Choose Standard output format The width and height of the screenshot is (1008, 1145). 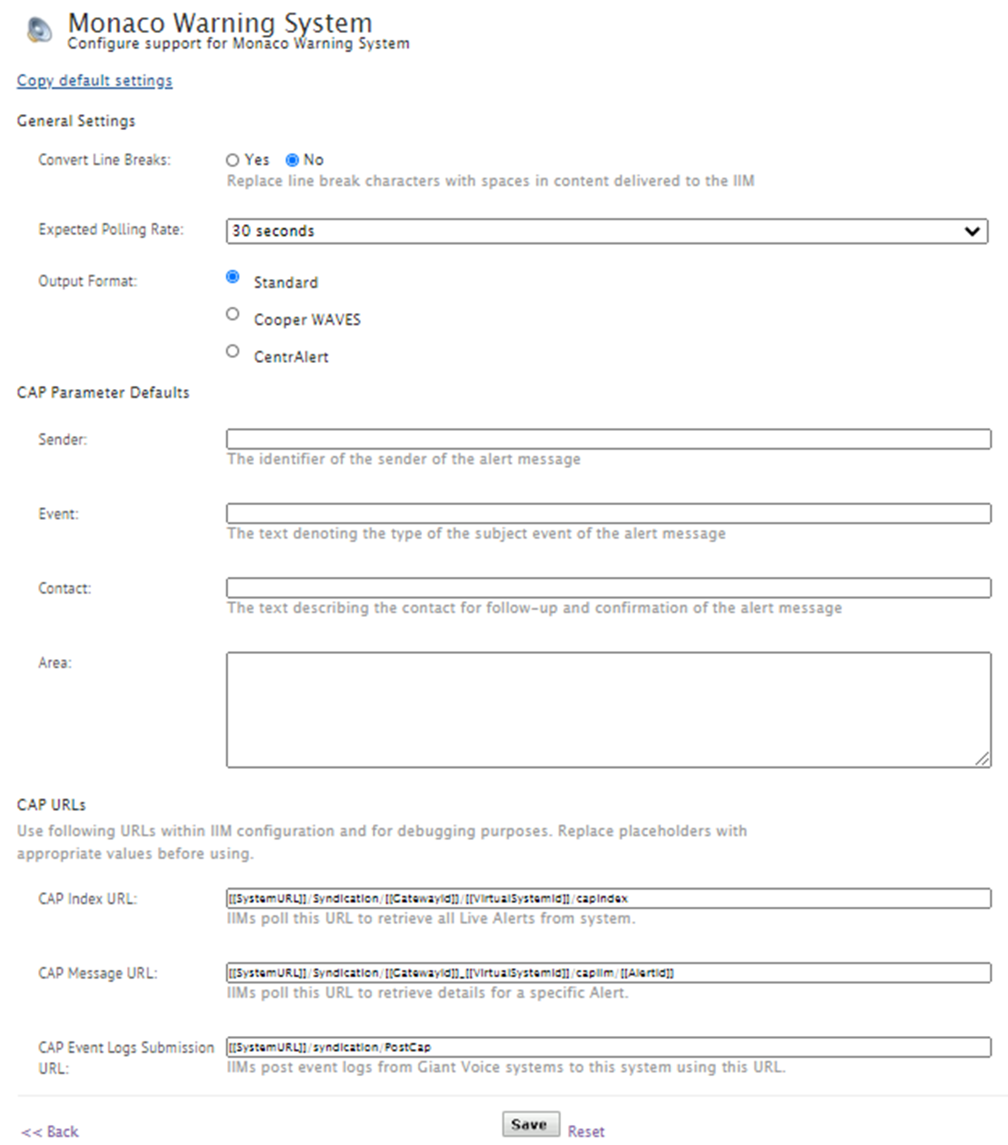233,277
